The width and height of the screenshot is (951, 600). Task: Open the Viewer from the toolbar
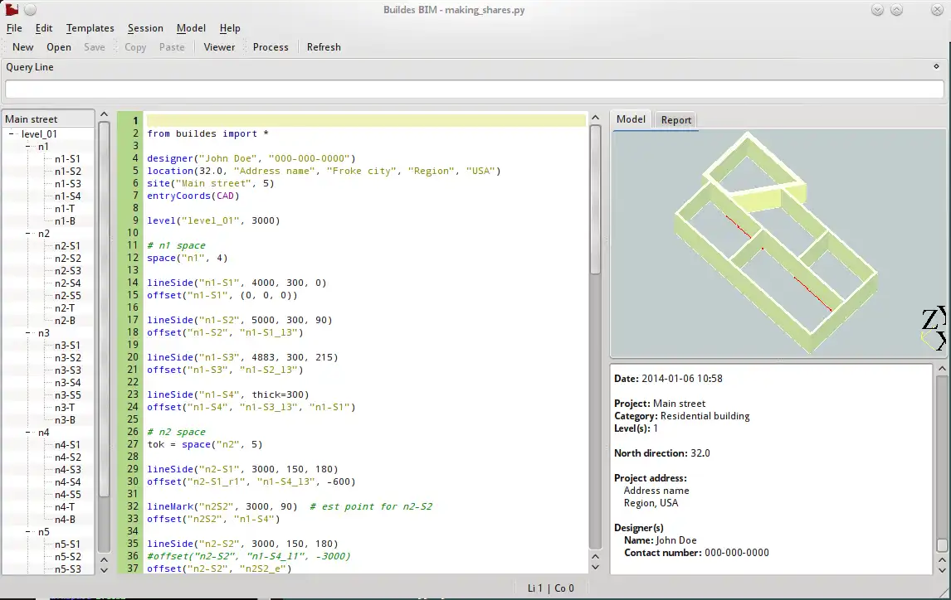coord(219,47)
